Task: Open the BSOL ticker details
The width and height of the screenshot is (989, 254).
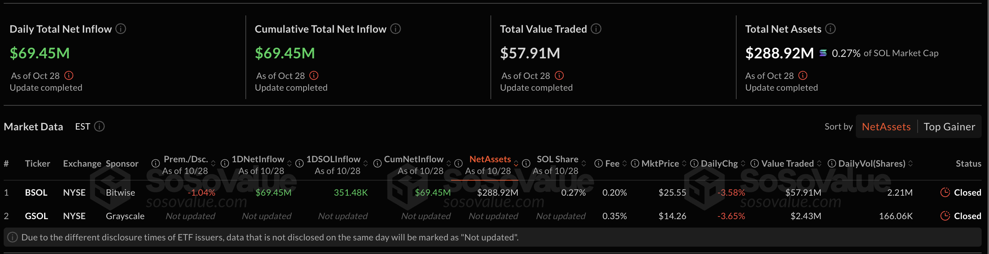Action: pyautogui.click(x=36, y=192)
